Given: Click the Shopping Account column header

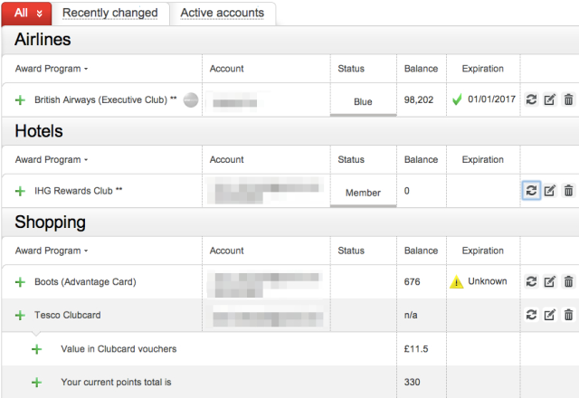Looking at the screenshot, I should pyautogui.click(x=227, y=251).
